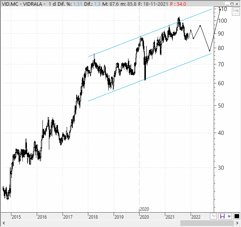Click the 50 price level label
This screenshot has height=227, width=241.
[x=221, y=106]
